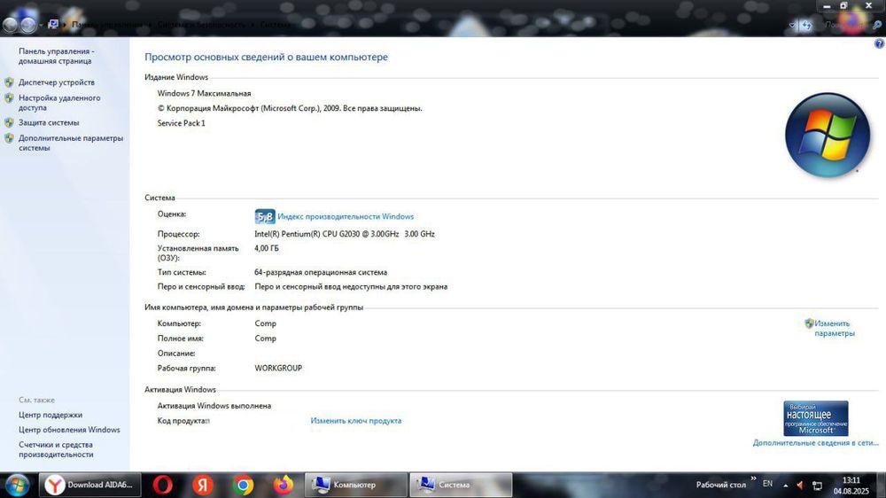Click the Forward navigation arrow button
This screenshot has height=498, width=886.
click(27, 24)
